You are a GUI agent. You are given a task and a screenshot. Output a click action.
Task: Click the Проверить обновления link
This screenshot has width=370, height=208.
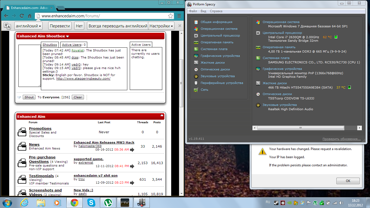pos(342,139)
